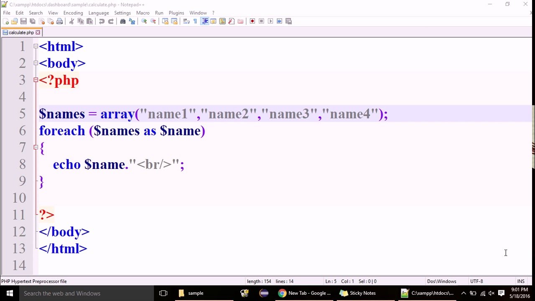Click the macro Playback icon

click(270, 21)
